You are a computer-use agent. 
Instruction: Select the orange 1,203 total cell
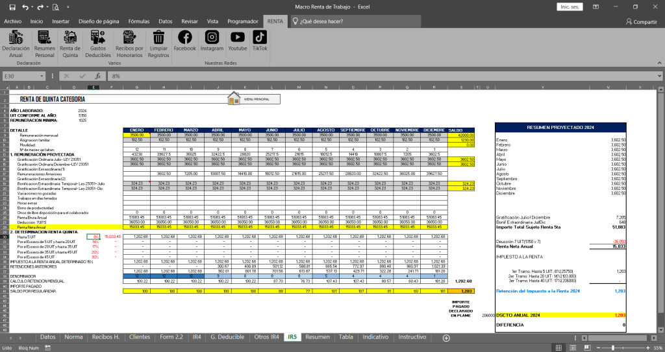[x=461, y=291]
